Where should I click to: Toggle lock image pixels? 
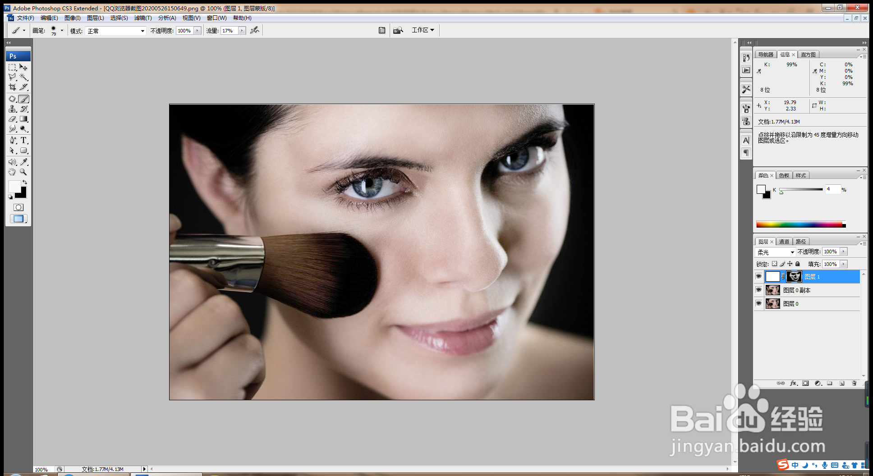tap(782, 264)
